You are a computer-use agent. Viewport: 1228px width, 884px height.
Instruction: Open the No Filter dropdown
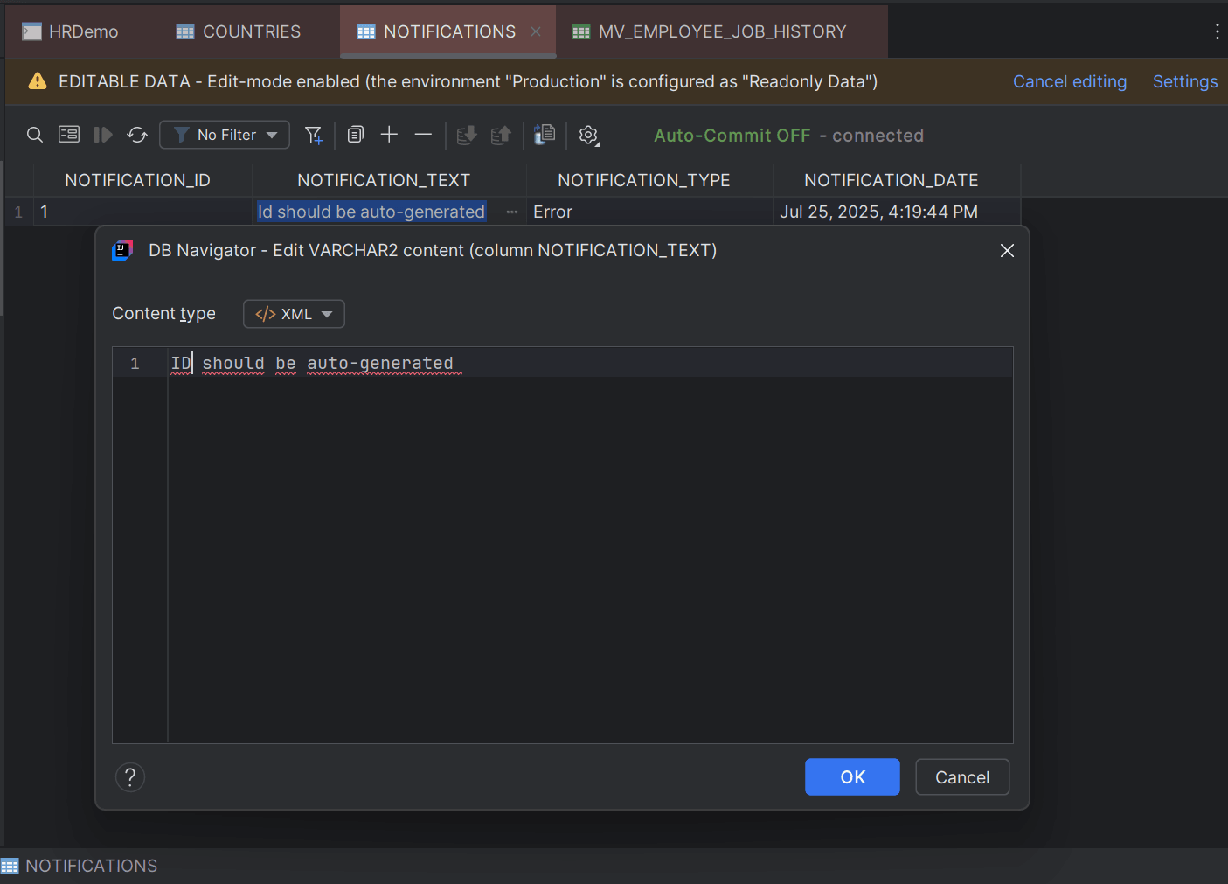[x=224, y=135]
